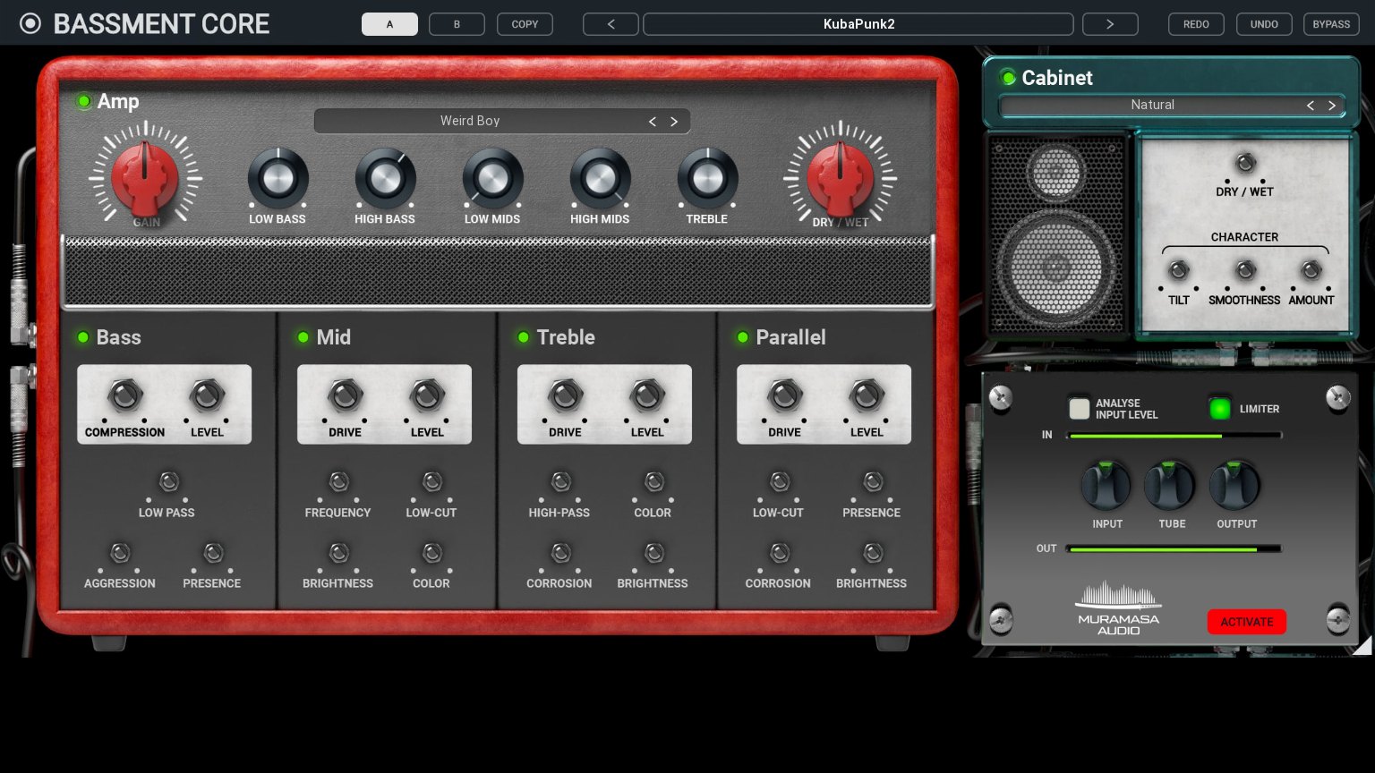
Task: Toggle the Mid section power LED
Action: [303, 337]
